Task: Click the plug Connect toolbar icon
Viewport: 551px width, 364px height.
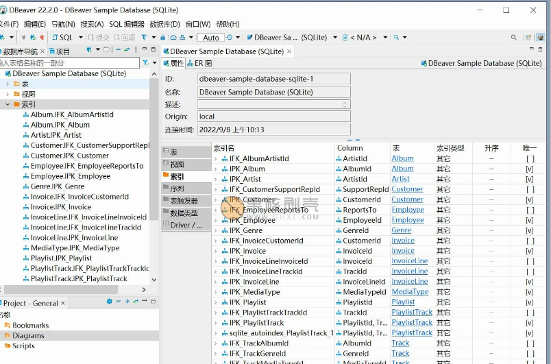Action: click(x=23, y=37)
